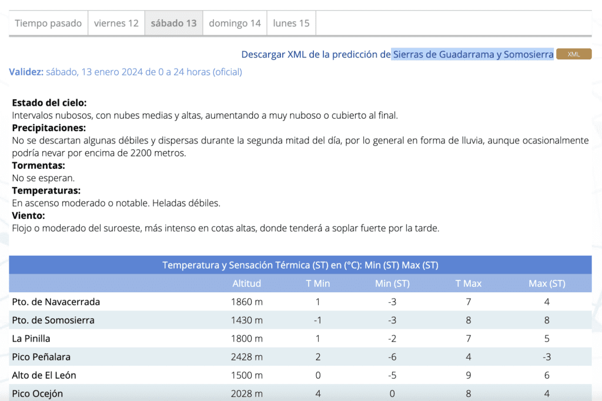This screenshot has height=401, width=602.
Task: Click the Altitud column header
Action: (x=247, y=283)
